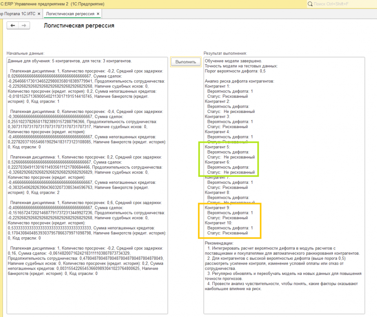Click the text 'Обучение модели завершено.'
The image size is (377, 317).
pos(233,61)
